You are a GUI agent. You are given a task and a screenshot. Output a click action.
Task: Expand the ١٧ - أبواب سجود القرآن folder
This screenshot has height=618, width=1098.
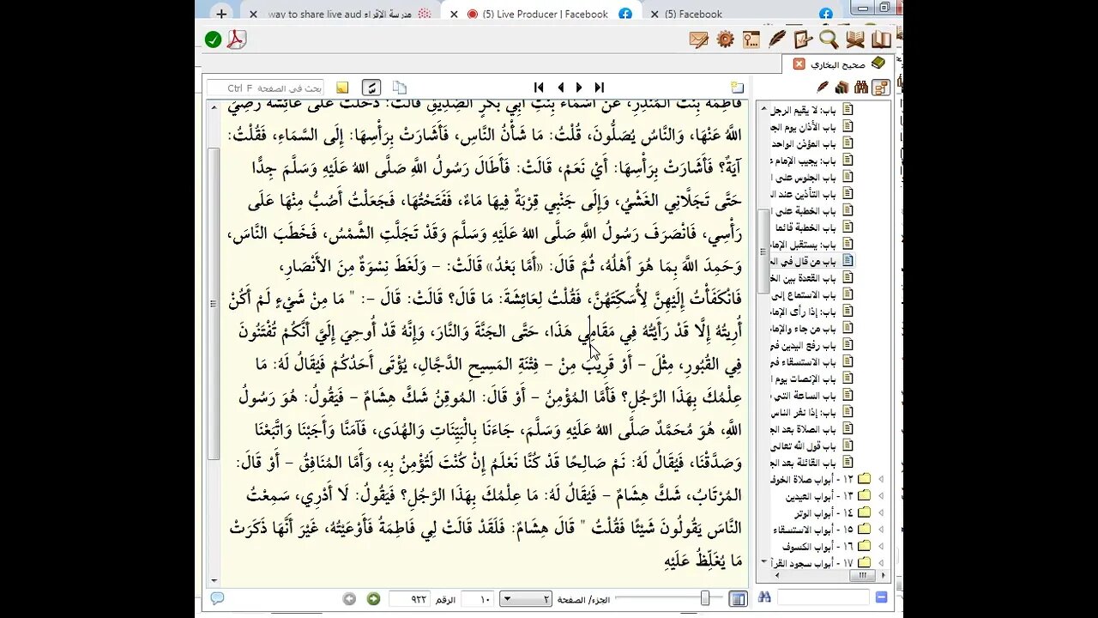(x=880, y=562)
